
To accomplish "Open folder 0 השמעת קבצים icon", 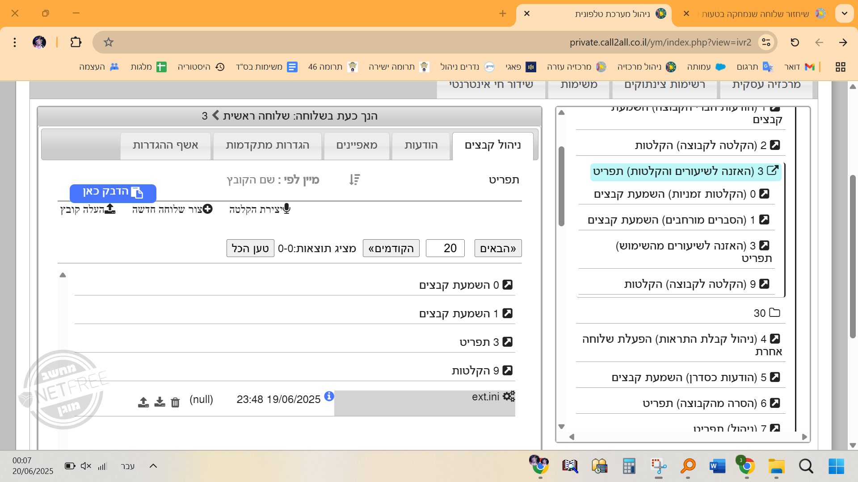I will pos(508,285).
